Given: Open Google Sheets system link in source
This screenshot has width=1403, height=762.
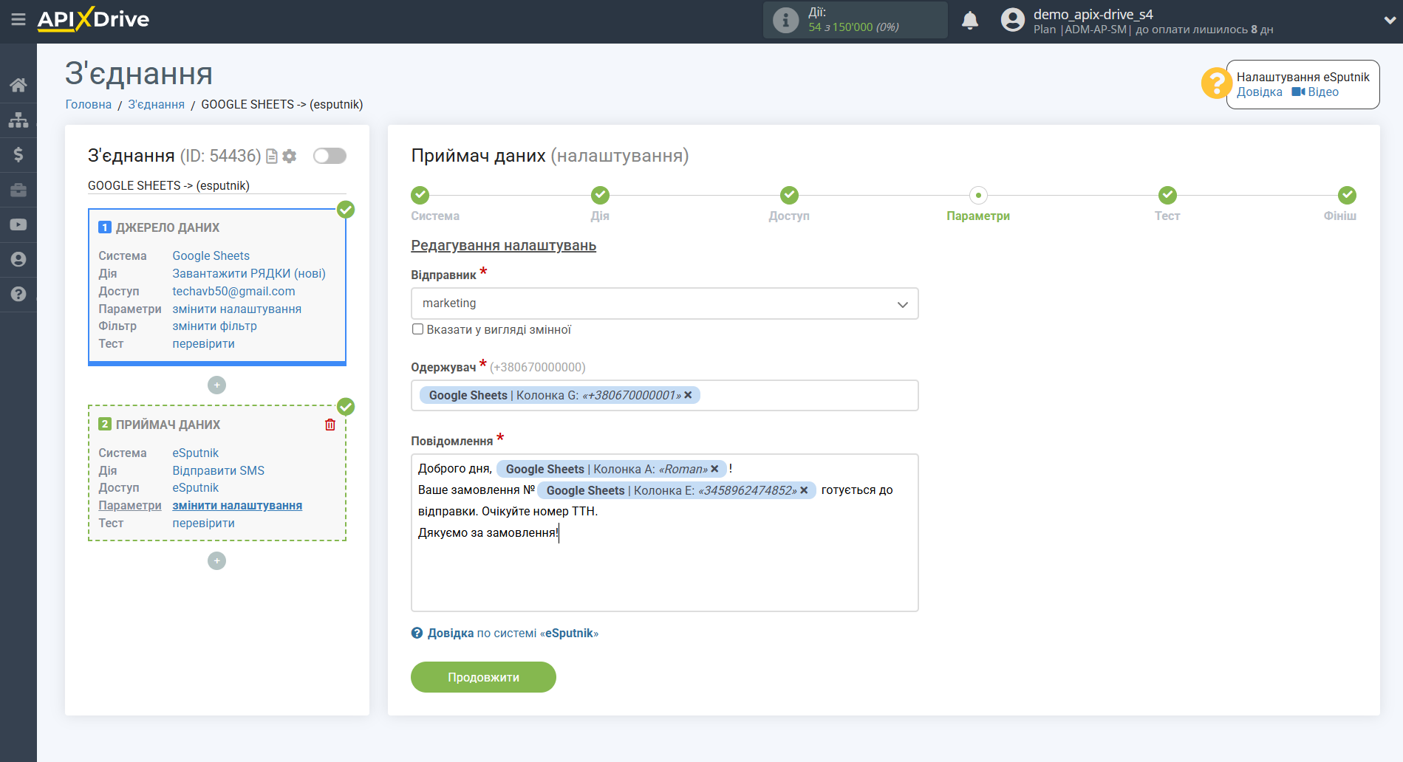Looking at the screenshot, I should point(211,255).
